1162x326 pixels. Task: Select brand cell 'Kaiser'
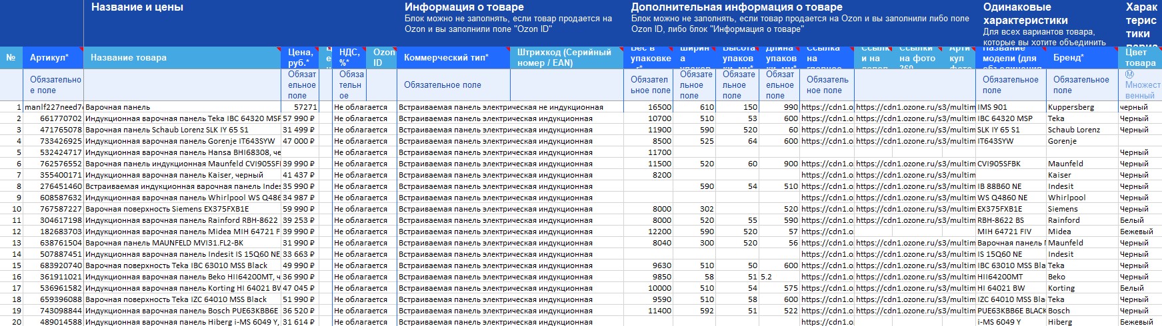click(1082, 175)
